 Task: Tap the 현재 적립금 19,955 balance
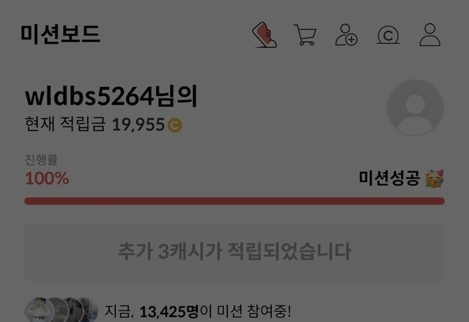coord(103,124)
